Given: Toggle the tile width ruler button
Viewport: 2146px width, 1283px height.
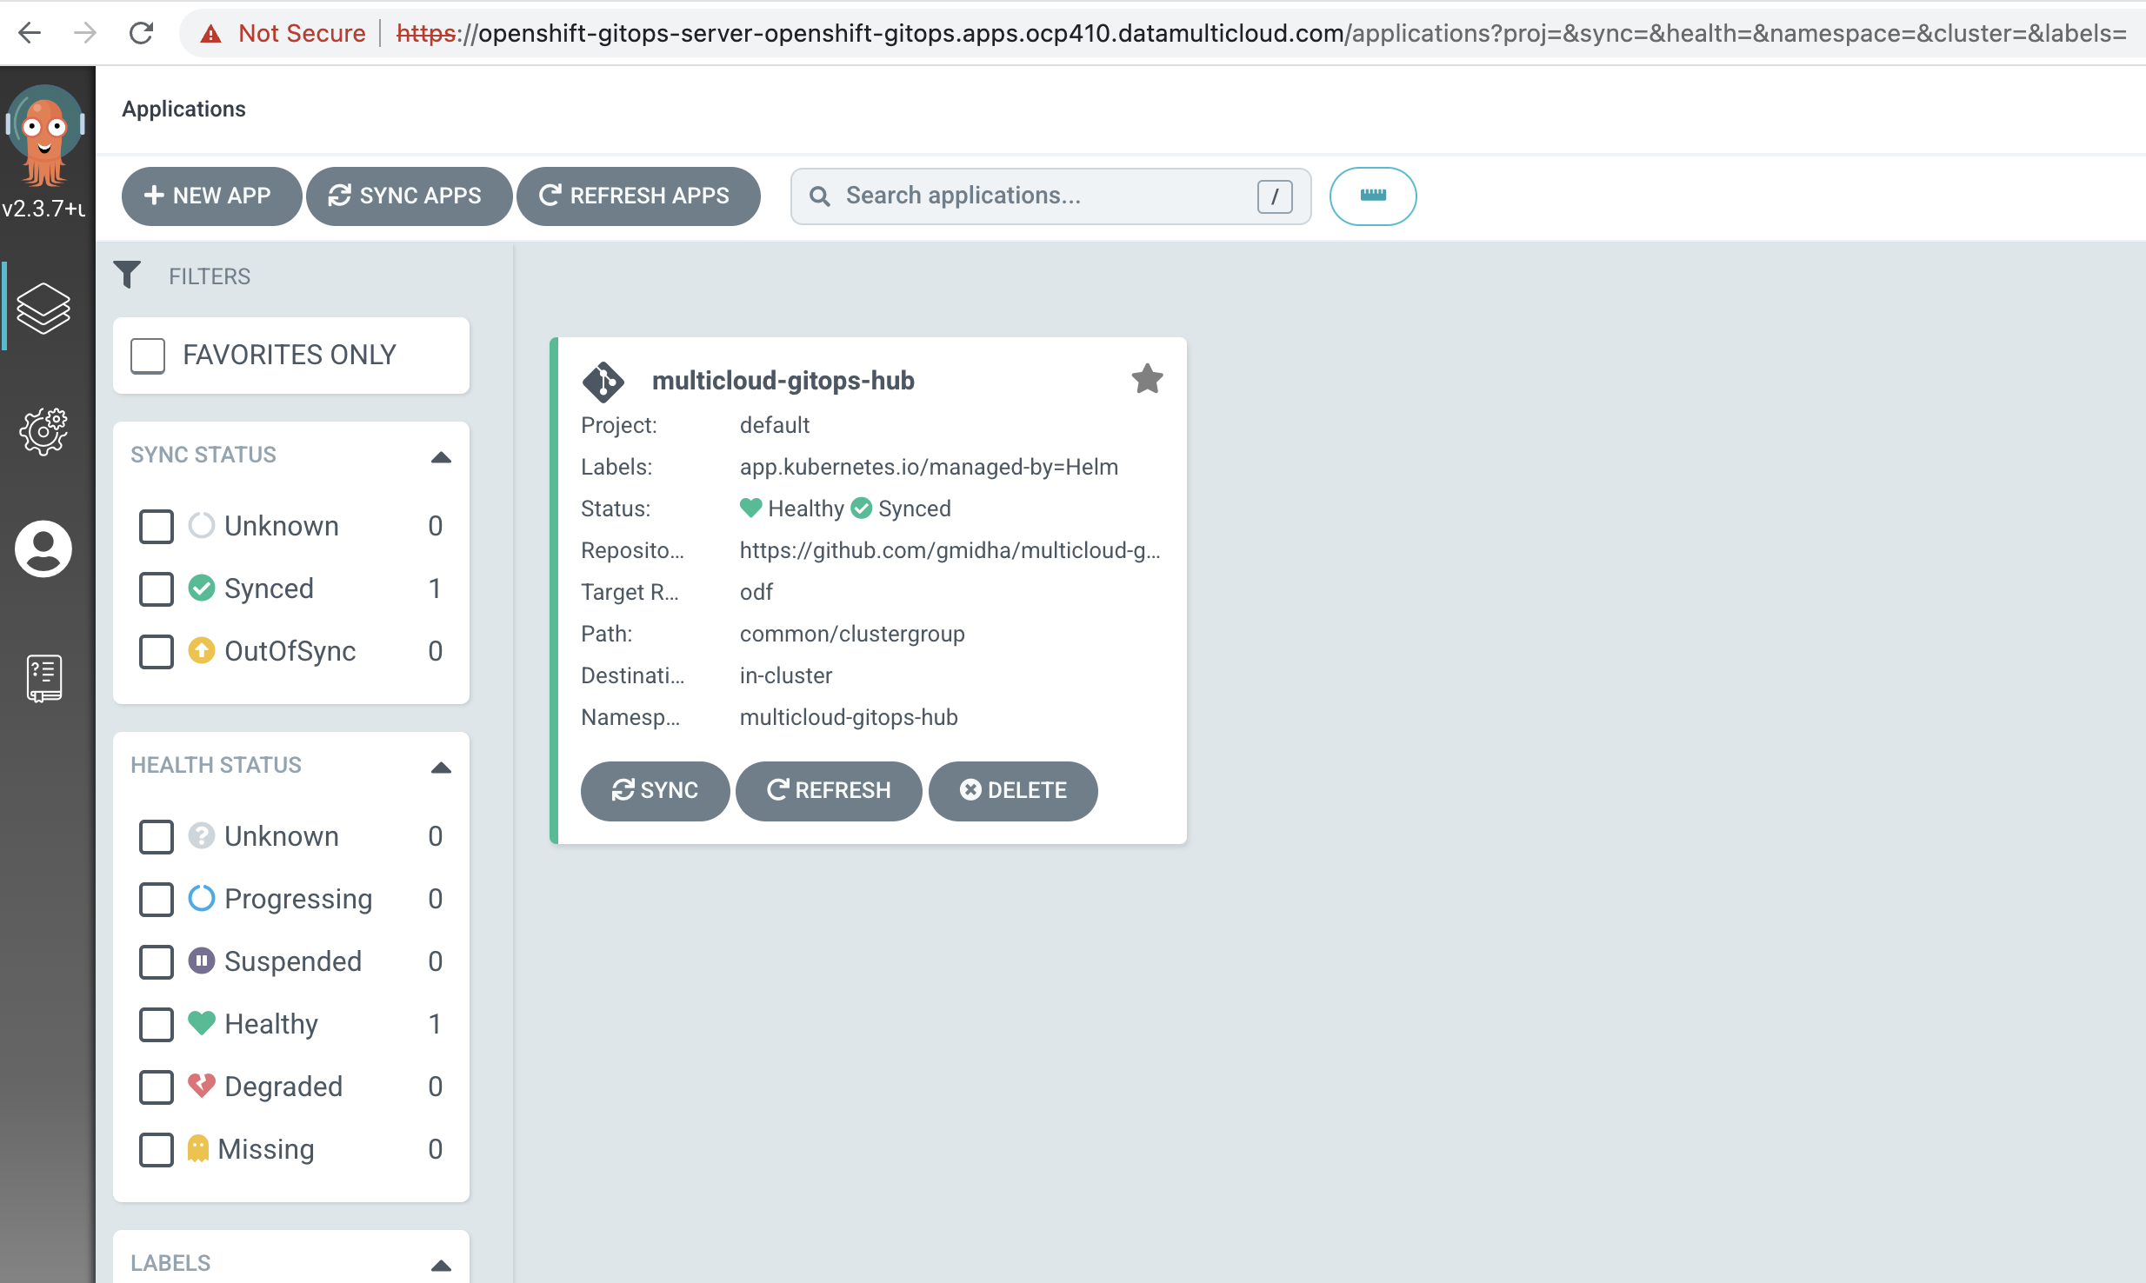Looking at the screenshot, I should coord(1373,196).
